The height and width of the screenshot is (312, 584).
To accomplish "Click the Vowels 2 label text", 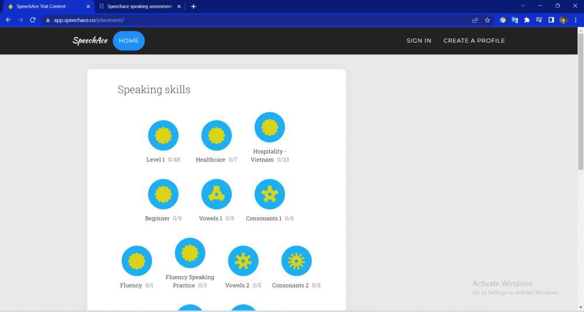I will (x=237, y=285).
